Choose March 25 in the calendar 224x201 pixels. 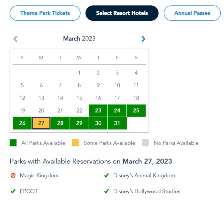[x=136, y=111]
